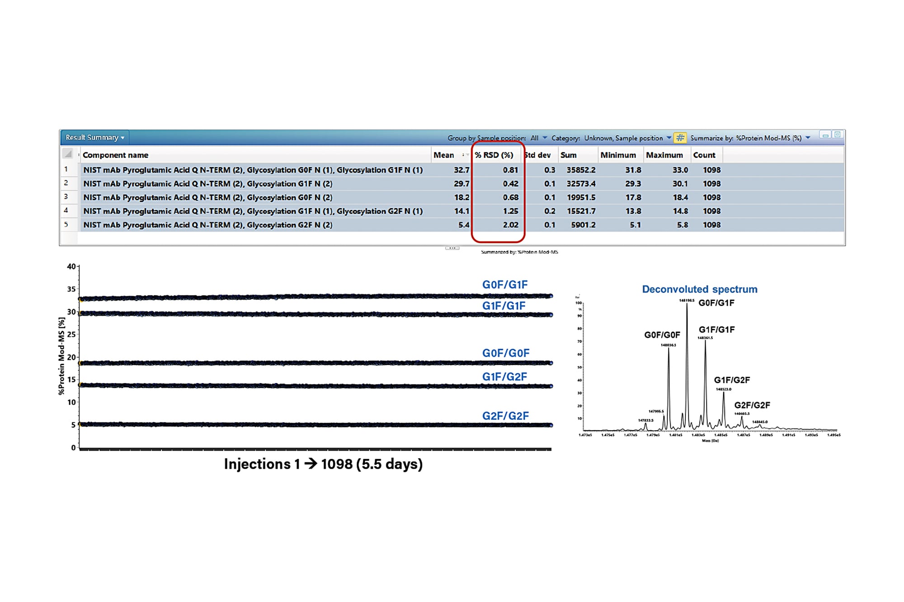Click the Std dev column header
The width and height of the screenshot is (904, 602).
coord(538,155)
